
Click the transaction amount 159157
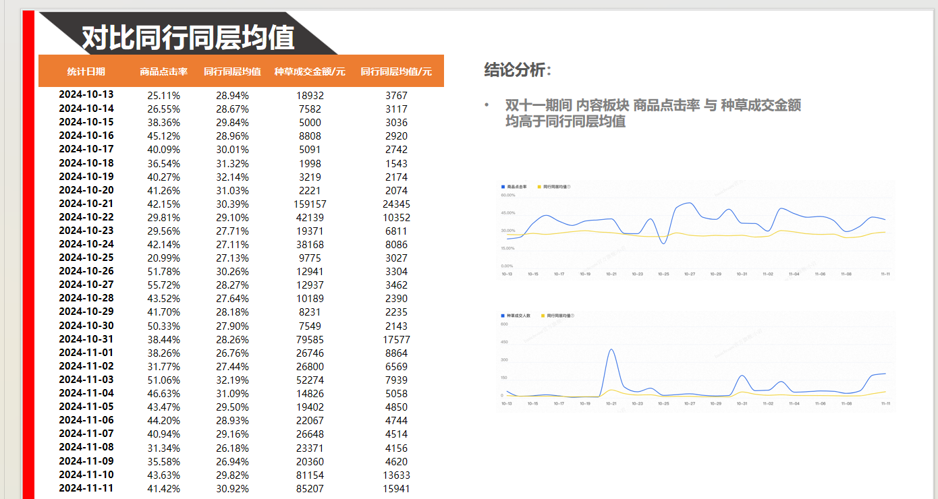(x=310, y=204)
